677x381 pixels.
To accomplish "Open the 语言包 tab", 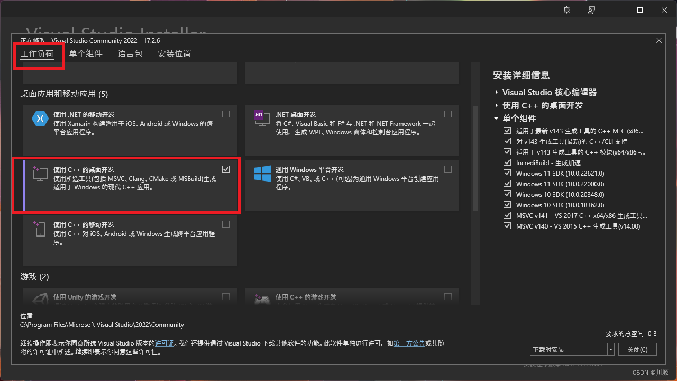I will [x=130, y=53].
